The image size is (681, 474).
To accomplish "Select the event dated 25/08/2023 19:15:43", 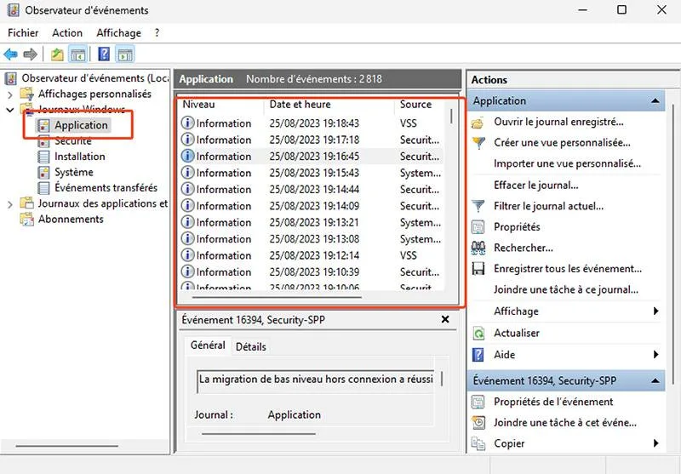I will pos(311,173).
